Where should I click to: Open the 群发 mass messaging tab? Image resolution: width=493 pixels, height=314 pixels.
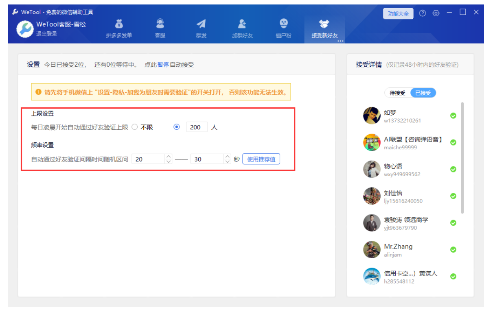[x=201, y=29]
